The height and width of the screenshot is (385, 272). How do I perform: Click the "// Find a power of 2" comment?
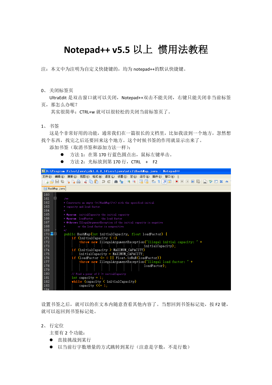(99, 274)
